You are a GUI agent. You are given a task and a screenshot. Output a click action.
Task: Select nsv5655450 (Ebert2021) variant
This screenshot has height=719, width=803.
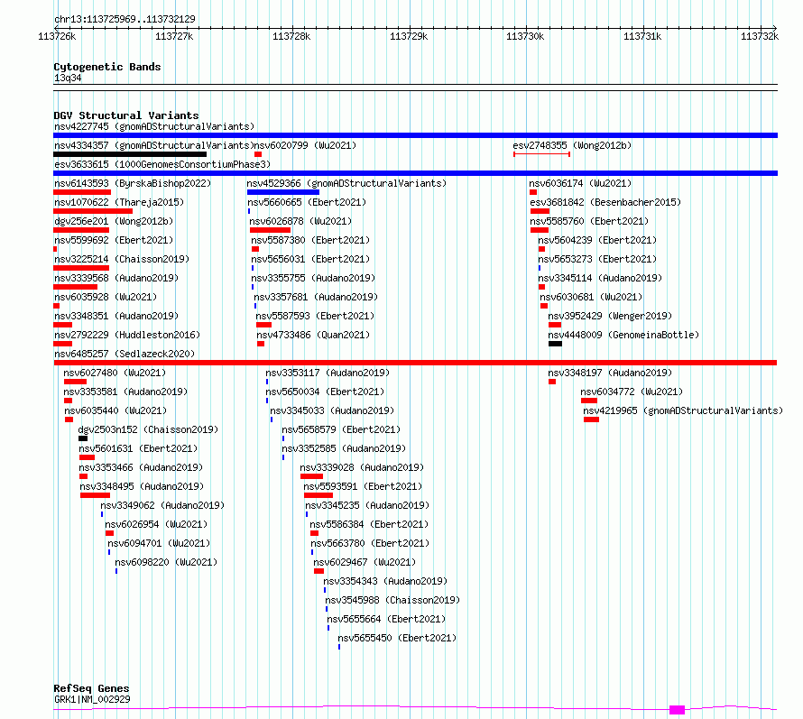click(397, 638)
